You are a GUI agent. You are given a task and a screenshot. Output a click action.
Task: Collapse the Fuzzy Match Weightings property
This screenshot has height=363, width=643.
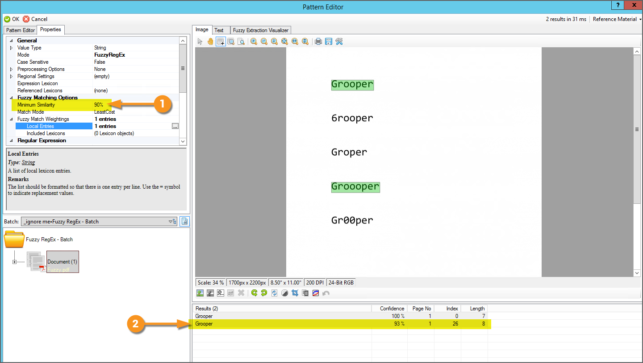[x=12, y=119]
